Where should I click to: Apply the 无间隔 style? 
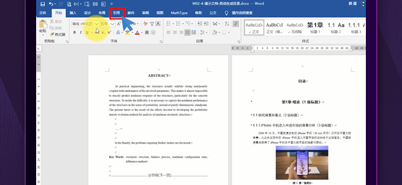(295, 27)
